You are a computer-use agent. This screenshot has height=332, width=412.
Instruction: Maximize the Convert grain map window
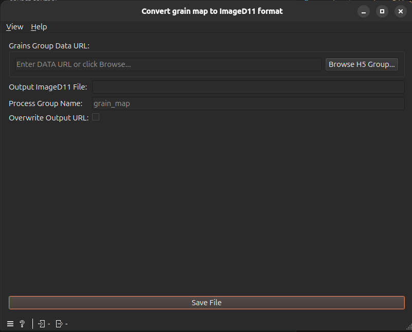(x=382, y=11)
